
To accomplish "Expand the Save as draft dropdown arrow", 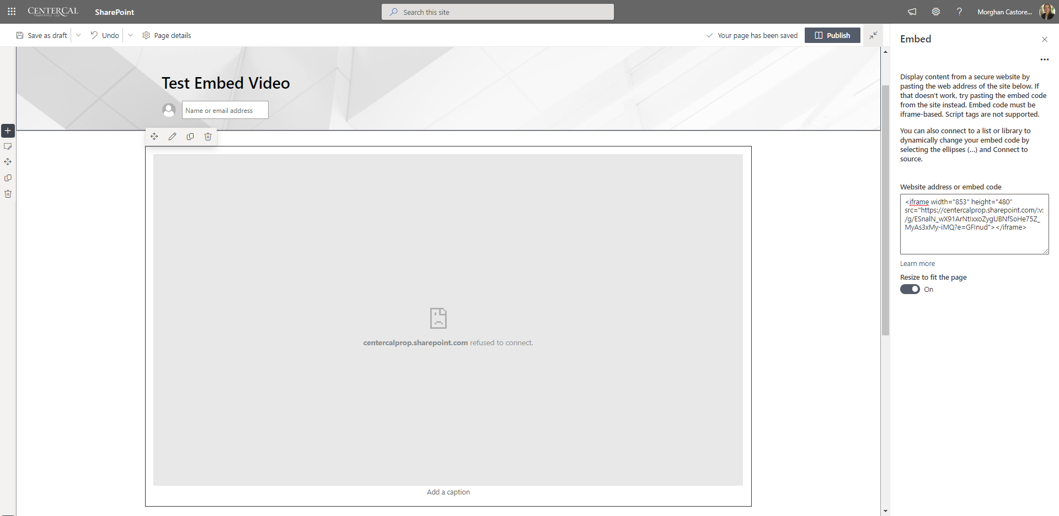I will (78, 35).
